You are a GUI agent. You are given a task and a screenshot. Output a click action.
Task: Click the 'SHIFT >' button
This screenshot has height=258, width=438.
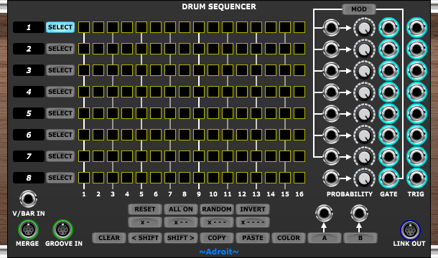pos(181,238)
